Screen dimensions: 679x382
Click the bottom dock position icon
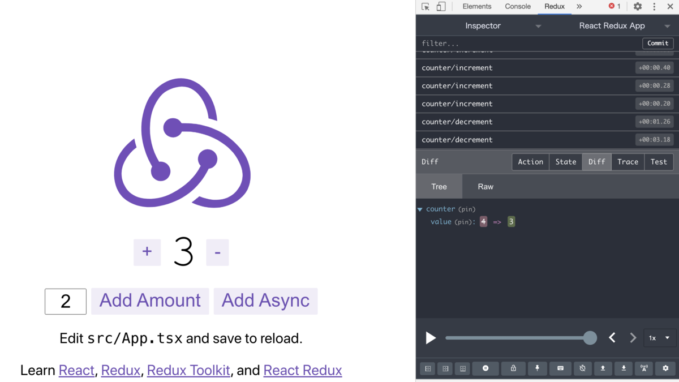pos(463,368)
